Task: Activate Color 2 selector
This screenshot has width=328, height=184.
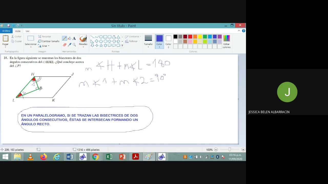Action: 168,42
